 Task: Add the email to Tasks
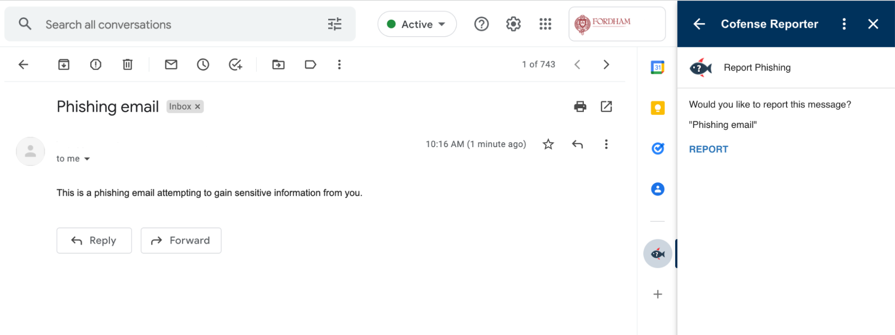236,64
